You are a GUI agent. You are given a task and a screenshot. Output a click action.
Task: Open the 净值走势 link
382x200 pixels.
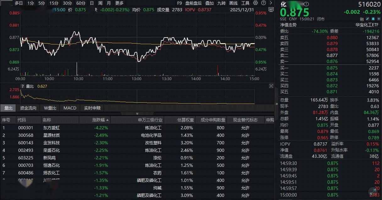pos(288,25)
